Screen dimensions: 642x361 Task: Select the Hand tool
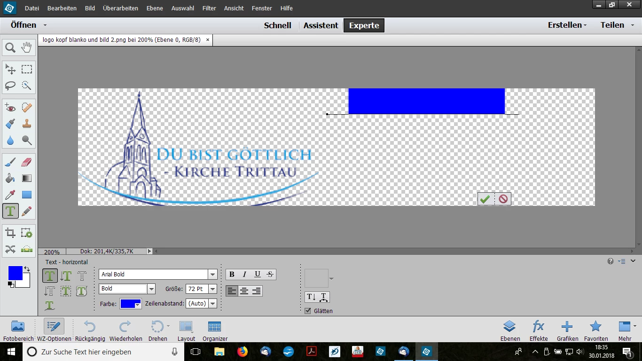coord(27,47)
